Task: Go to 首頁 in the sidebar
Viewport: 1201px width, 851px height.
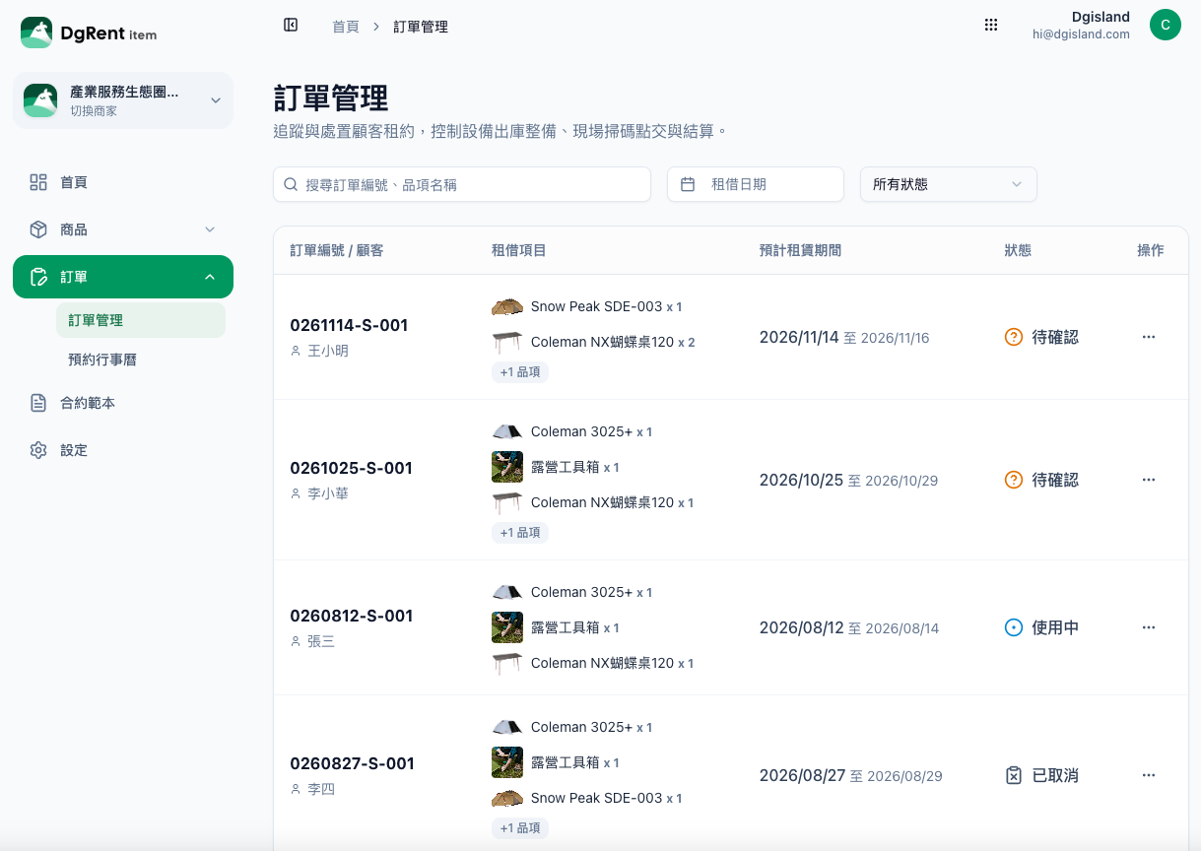Action: (123, 182)
